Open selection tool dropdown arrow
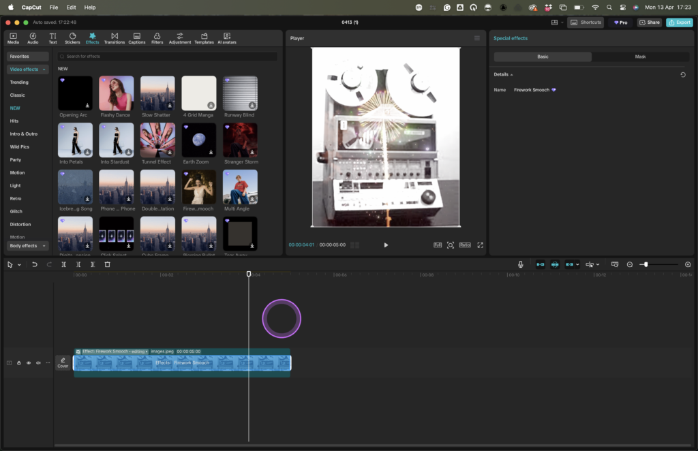This screenshot has height=451, width=698. [19, 264]
